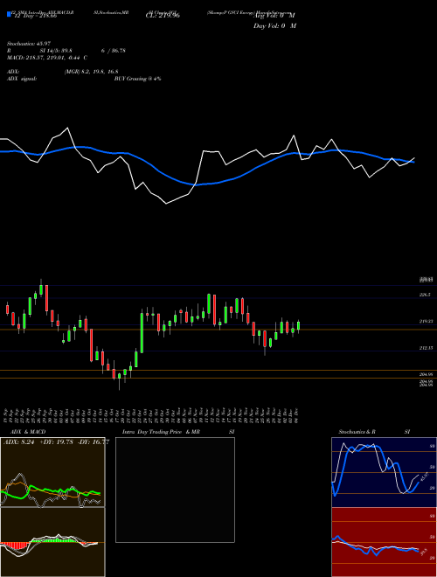Click the 'Stochastics & R' panel title
This screenshot has width=437, height=577.
(x=357, y=432)
